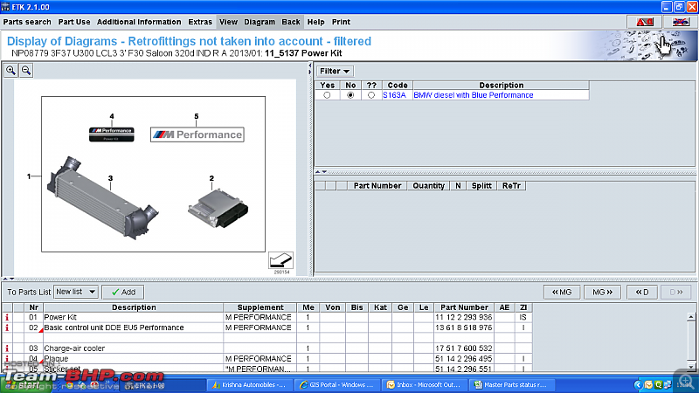The image size is (699, 393).
Task: Zoom in on the parts diagram
Action: coord(10,71)
